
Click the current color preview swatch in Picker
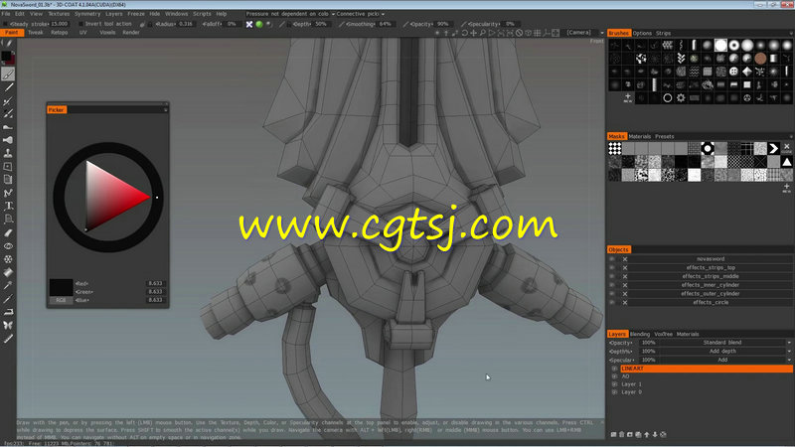click(x=61, y=287)
